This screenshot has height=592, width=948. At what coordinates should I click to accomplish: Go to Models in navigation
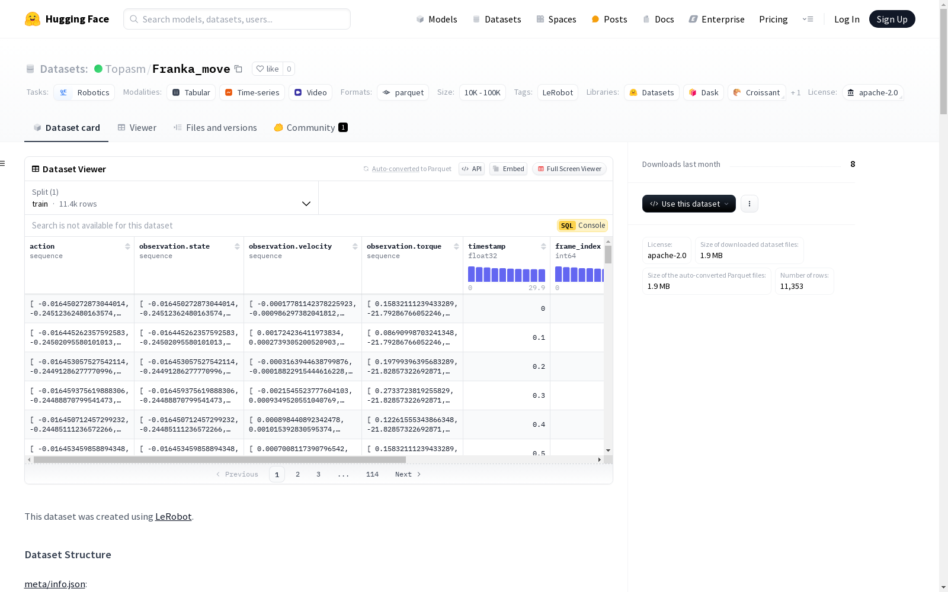click(437, 19)
